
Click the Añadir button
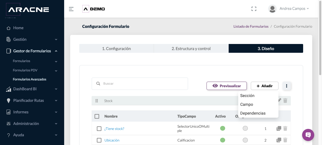[x=265, y=86]
